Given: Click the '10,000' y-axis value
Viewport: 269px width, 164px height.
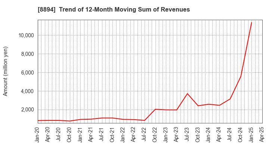Looking at the screenshot, I should click(x=26, y=35).
